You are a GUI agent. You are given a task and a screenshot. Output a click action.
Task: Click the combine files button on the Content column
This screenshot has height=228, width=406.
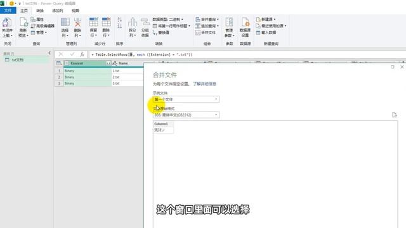108,63
